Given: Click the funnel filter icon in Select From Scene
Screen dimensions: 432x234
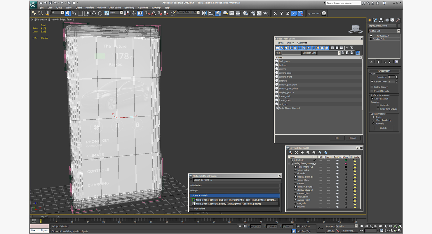Looking at the screenshot, I should click(347, 48).
